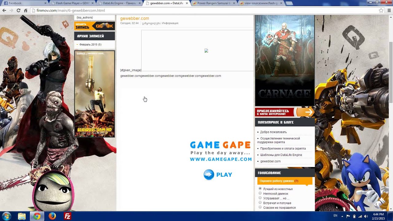Click the GAME GAPE logo
The width and height of the screenshot is (393, 221).
pos(220,145)
